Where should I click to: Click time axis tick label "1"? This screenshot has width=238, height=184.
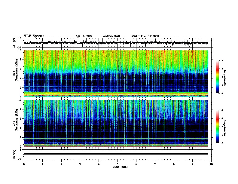tap(42, 164)
